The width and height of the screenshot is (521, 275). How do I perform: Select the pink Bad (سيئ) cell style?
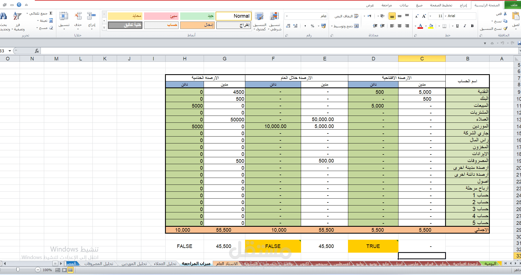(161, 16)
